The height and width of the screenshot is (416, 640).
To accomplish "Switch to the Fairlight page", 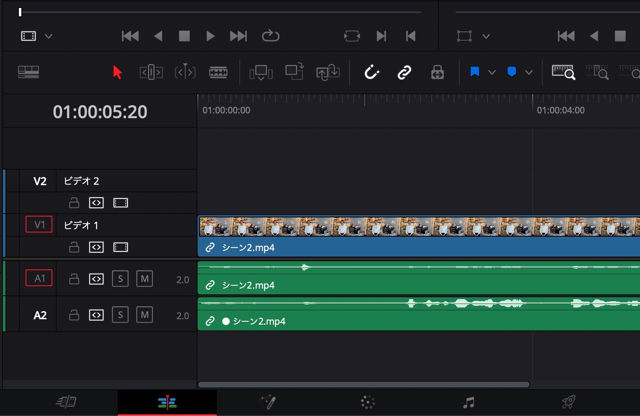I will coord(468,402).
